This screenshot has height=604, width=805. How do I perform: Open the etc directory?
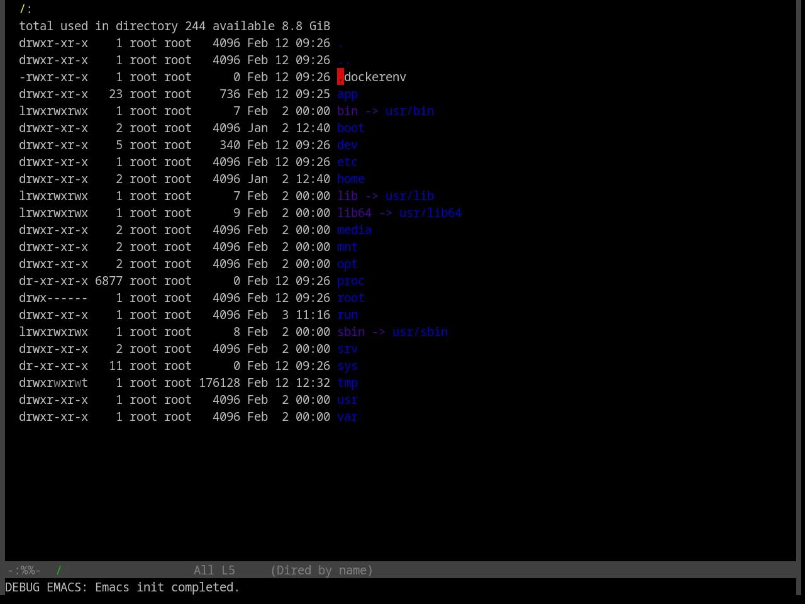tap(347, 162)
